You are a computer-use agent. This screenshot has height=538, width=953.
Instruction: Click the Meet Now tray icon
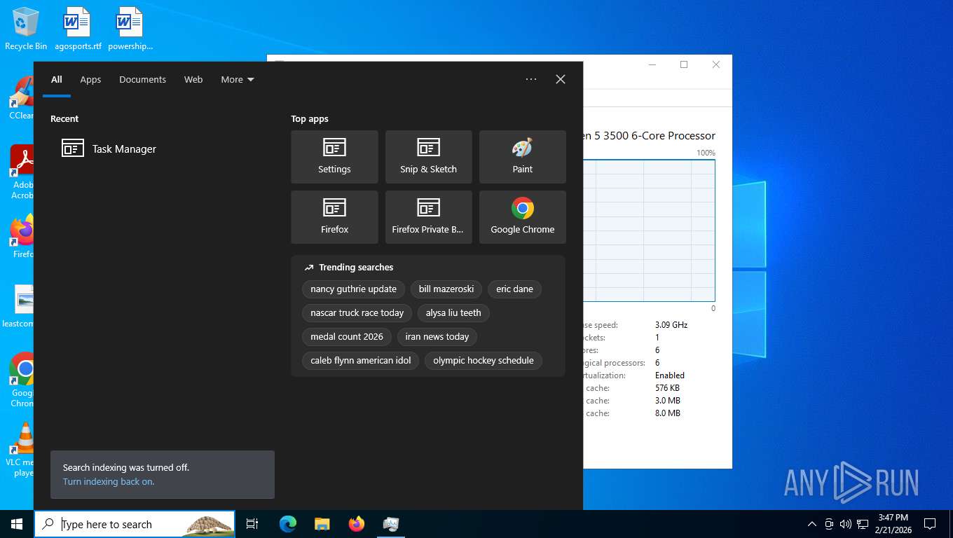[829, 524]
